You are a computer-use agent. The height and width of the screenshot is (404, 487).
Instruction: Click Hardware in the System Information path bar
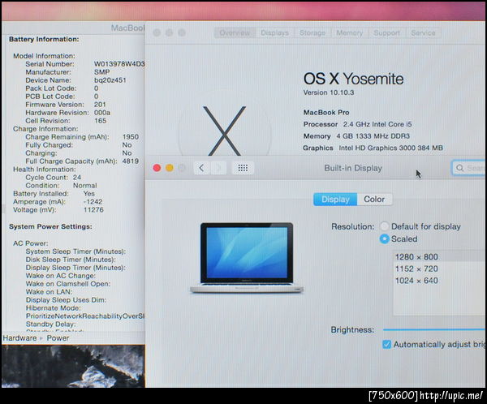[x=19, y=337]
